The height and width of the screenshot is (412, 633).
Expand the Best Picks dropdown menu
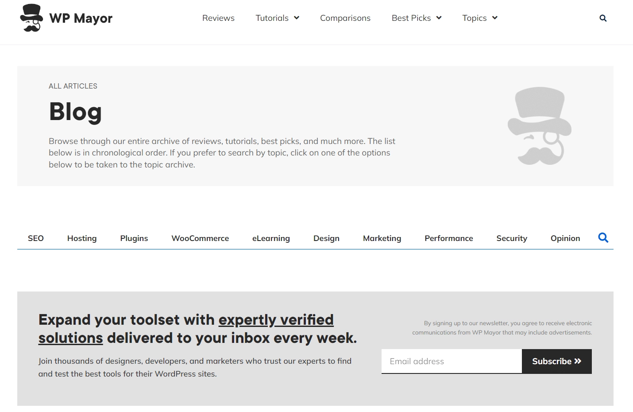tap(416, 18)
